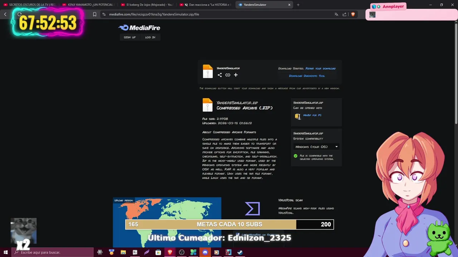Copy link using the chain icon

click(x=228, y=75)
